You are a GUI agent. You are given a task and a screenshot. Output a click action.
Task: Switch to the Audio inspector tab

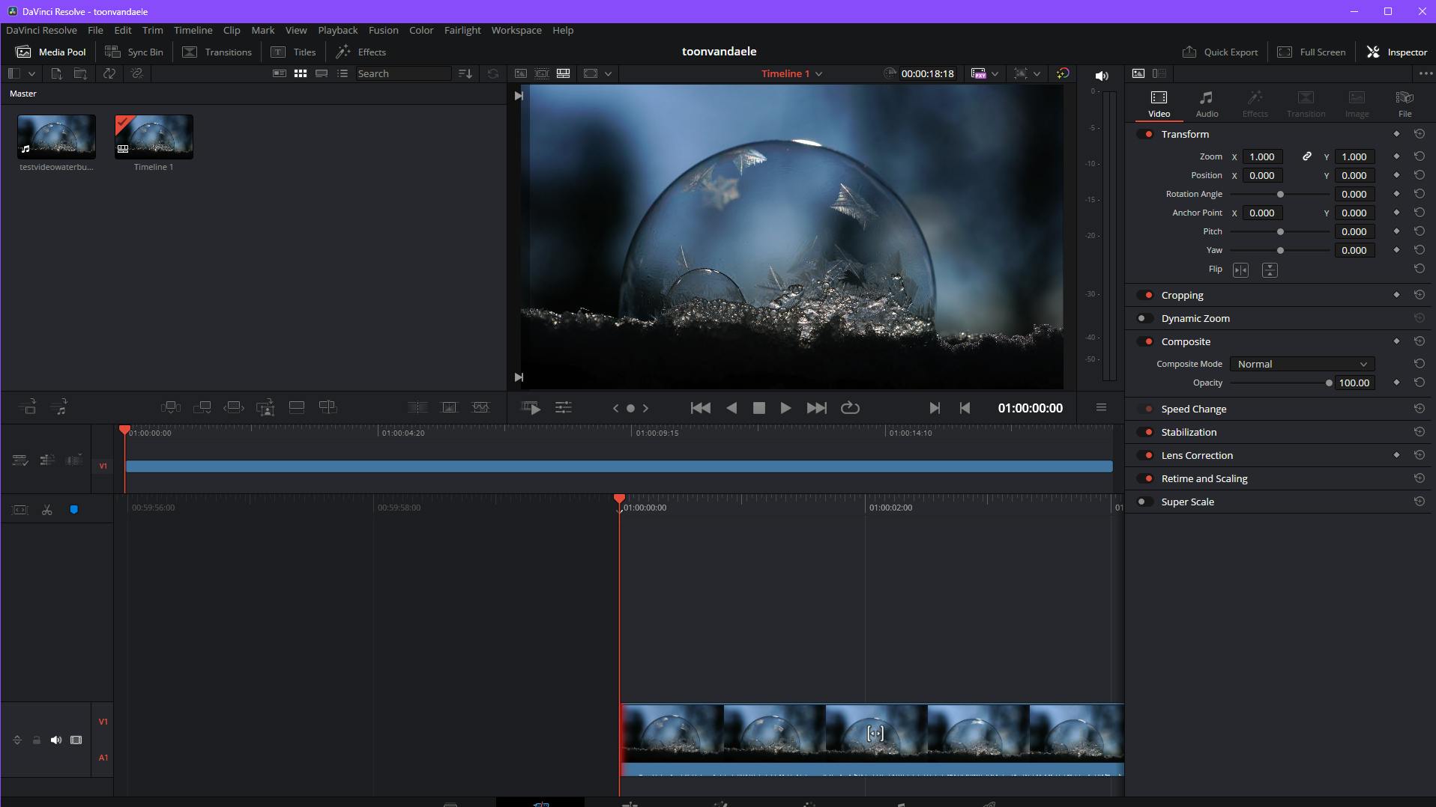click(x=1206, y=103)
